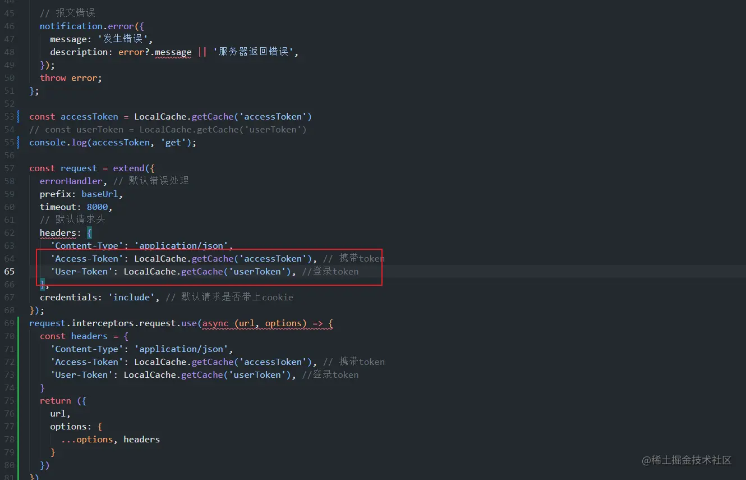The height and width of the screenshot is (480, 746).
Task: Click 'return ({' on line 75
Action: 63,400
